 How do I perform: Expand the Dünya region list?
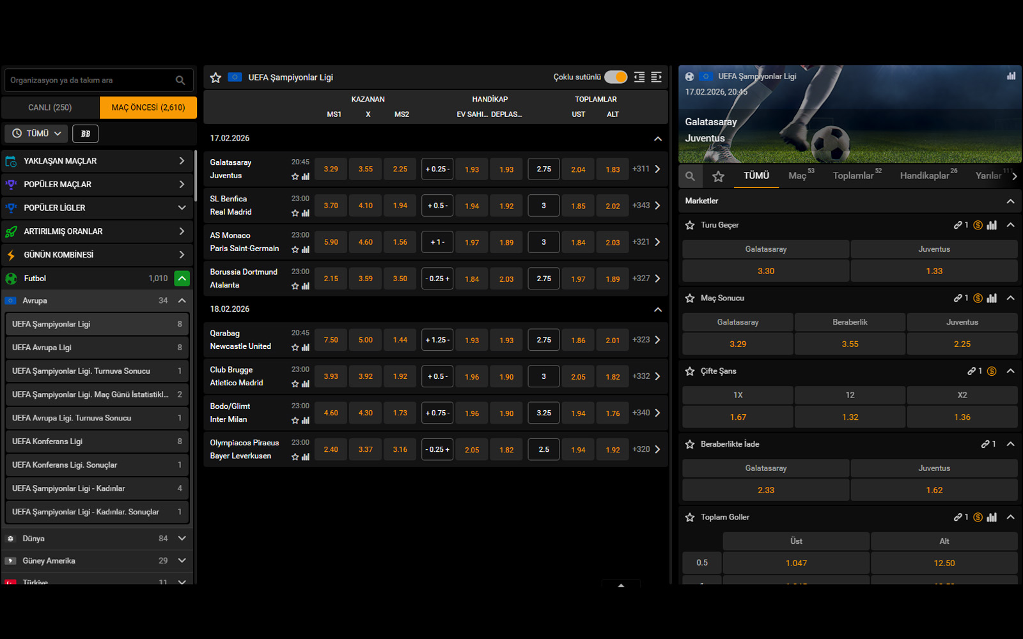pyautogui.click(x=182, y=539)
